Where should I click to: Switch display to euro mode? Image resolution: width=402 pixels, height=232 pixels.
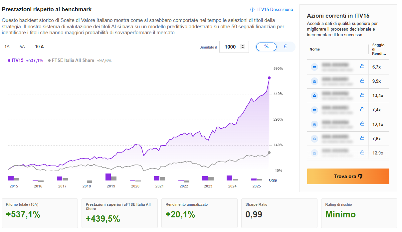285,47
